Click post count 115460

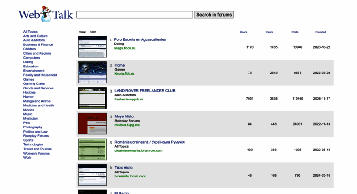[298, 99]
